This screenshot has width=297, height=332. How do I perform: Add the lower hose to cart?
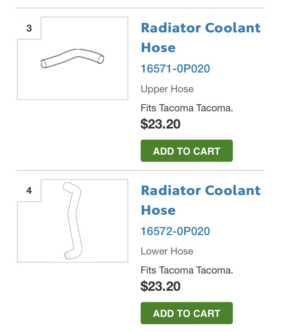tap(187, 313)
